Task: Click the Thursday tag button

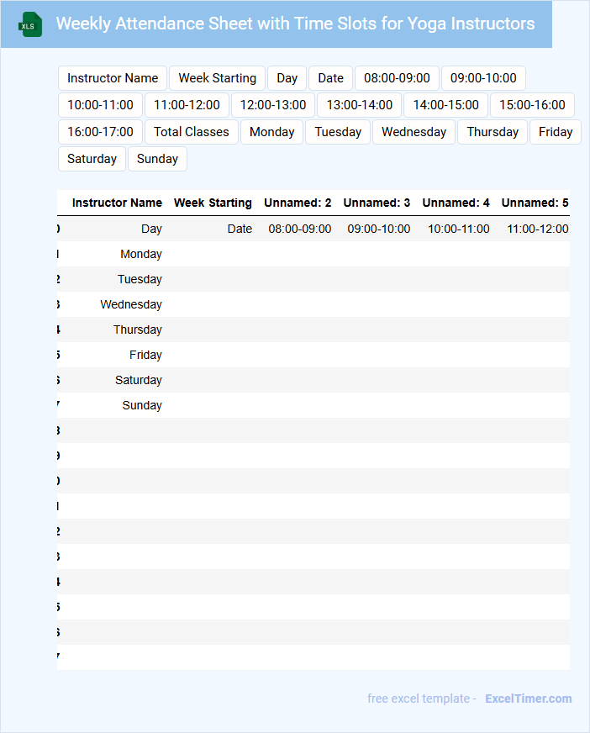Action: pos(493,132)
